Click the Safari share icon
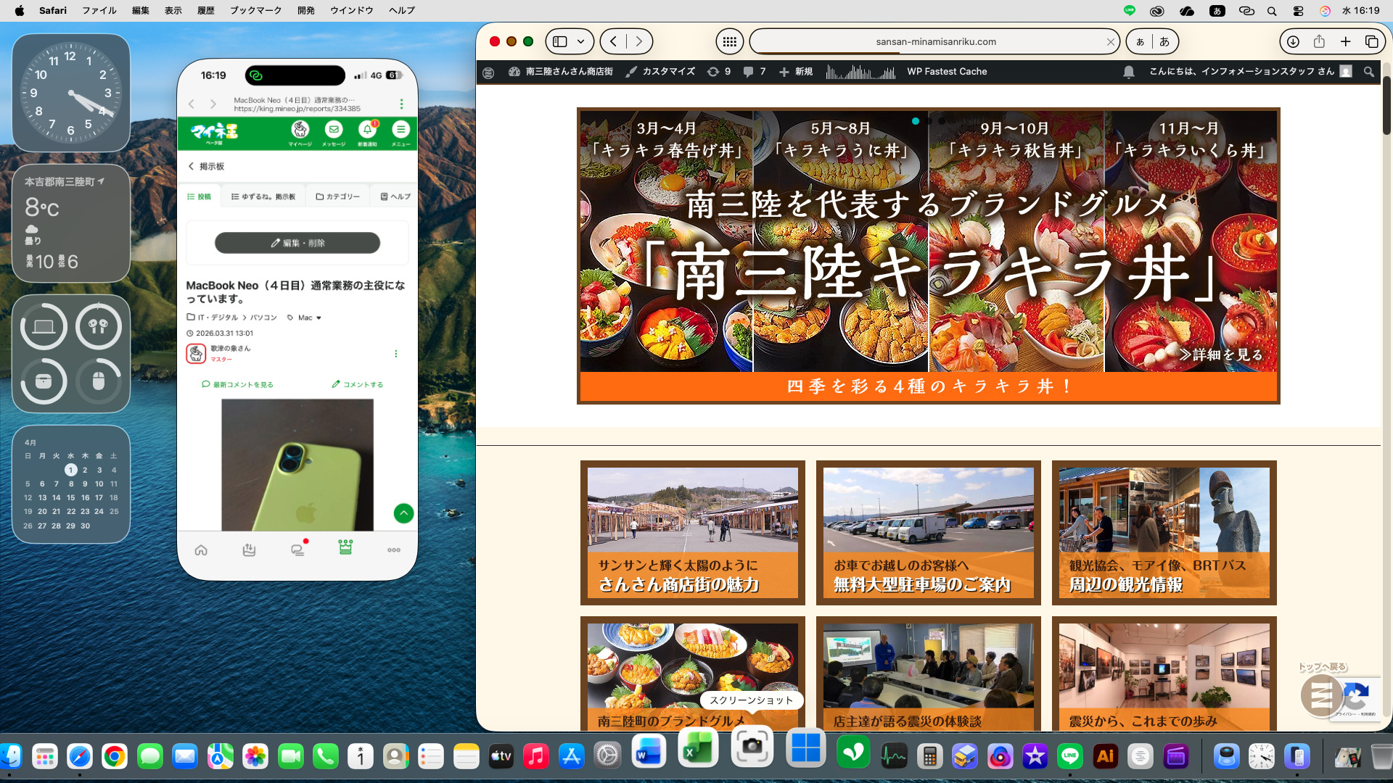1393x783 pixels. point(1319,41)
